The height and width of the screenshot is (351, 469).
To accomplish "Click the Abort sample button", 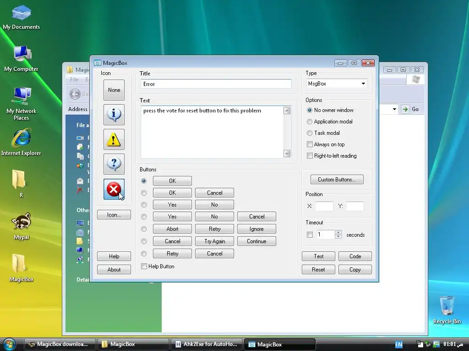I will click(x=172, y=229).
